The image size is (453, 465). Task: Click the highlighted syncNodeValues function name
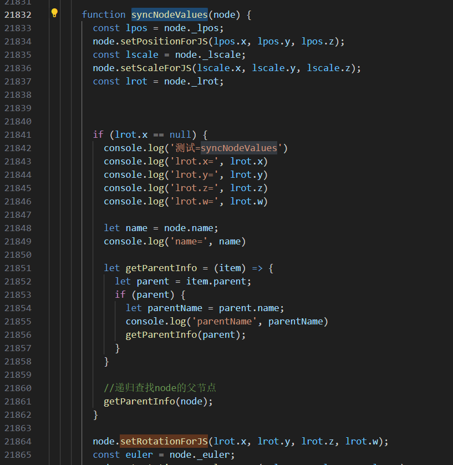click(169, 14)
